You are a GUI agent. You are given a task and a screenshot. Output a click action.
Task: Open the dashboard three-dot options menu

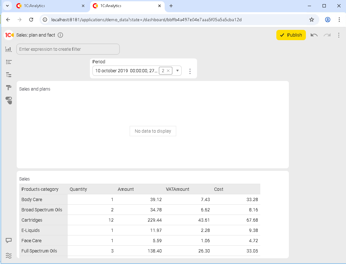click(x=339, y=35)
